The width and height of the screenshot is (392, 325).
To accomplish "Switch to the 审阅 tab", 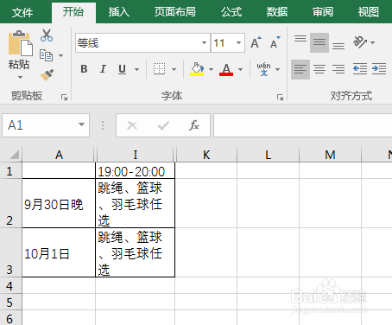I will pos(323,12).
